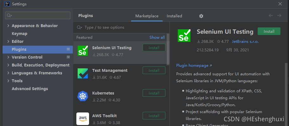Install Selenium UI Testing from the list

coord(154,48)
